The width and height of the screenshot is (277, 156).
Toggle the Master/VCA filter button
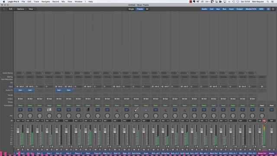[x=251, y=9]
